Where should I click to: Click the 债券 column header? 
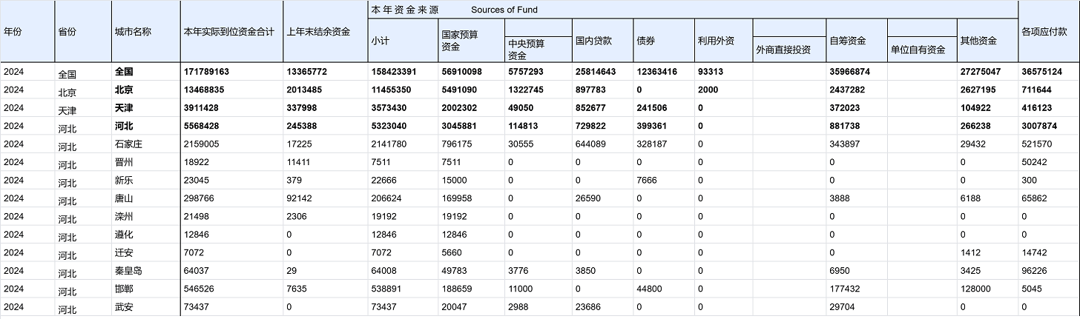(x=662, y=41)
